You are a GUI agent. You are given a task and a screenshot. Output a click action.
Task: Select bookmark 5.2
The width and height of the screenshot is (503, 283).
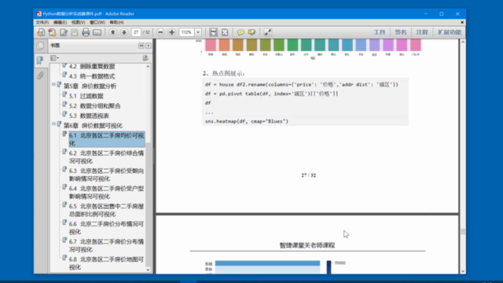[94, 106]
